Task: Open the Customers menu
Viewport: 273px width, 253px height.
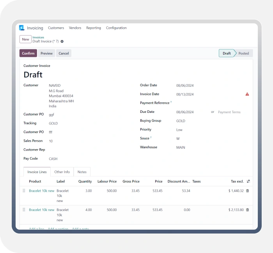Action: (x=56, y=28)
